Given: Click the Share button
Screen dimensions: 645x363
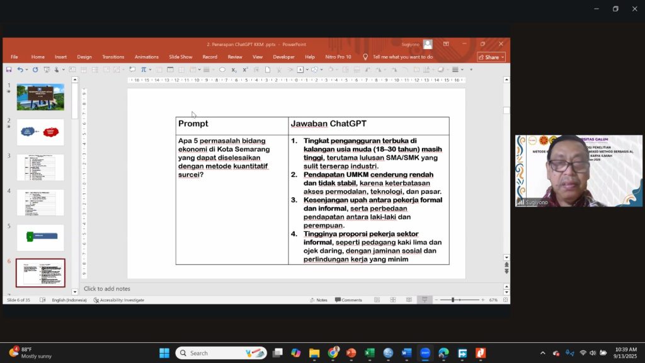Looking at the screenshot, I should click(x=491, y=57).
